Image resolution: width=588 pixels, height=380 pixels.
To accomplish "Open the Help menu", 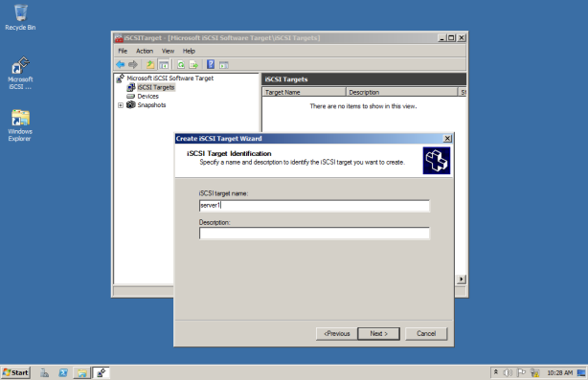I will [189, 51].
